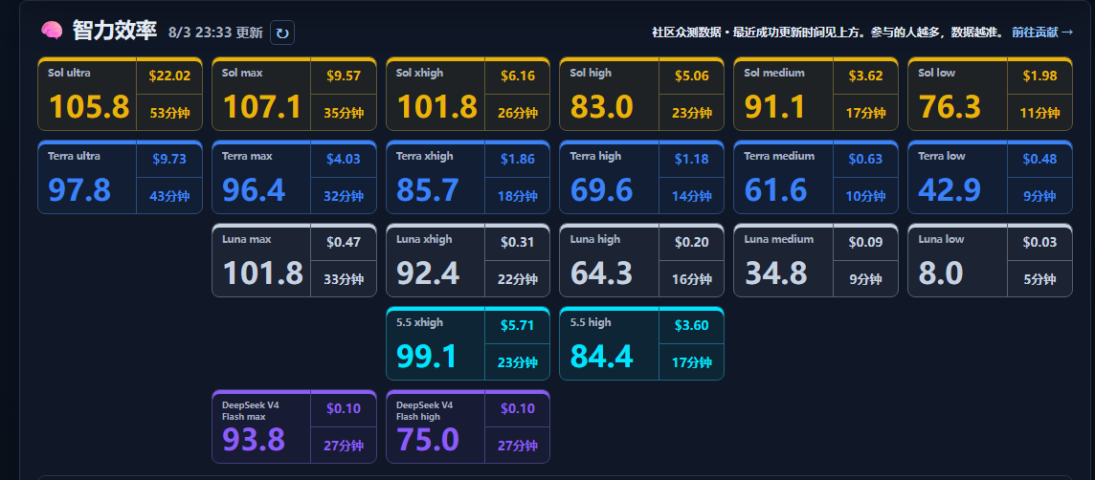The width and height of the screenshot is (1095, 480).
Task: Choose the Terra medium card
Action: [816, 177]
